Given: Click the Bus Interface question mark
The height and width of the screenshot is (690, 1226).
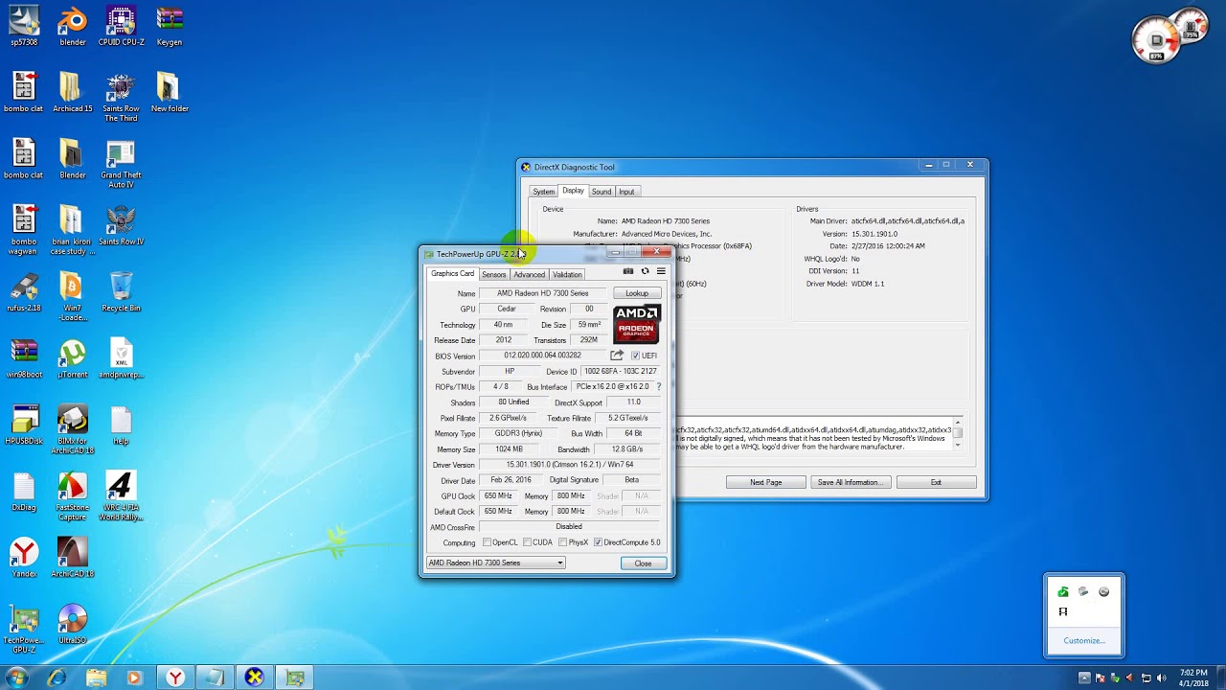Looking at the screenshot, I should (x=659, y=386).
